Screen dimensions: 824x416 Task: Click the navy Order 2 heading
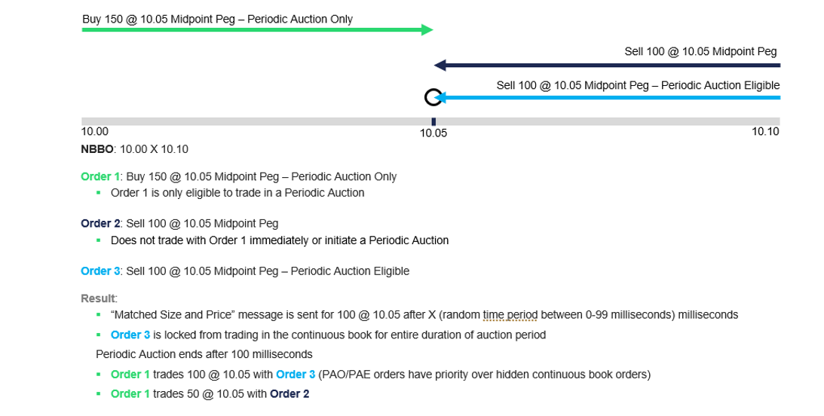pos(100,223)
